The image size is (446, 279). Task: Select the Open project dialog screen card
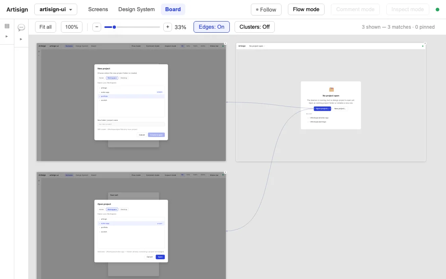coord(131,226)
